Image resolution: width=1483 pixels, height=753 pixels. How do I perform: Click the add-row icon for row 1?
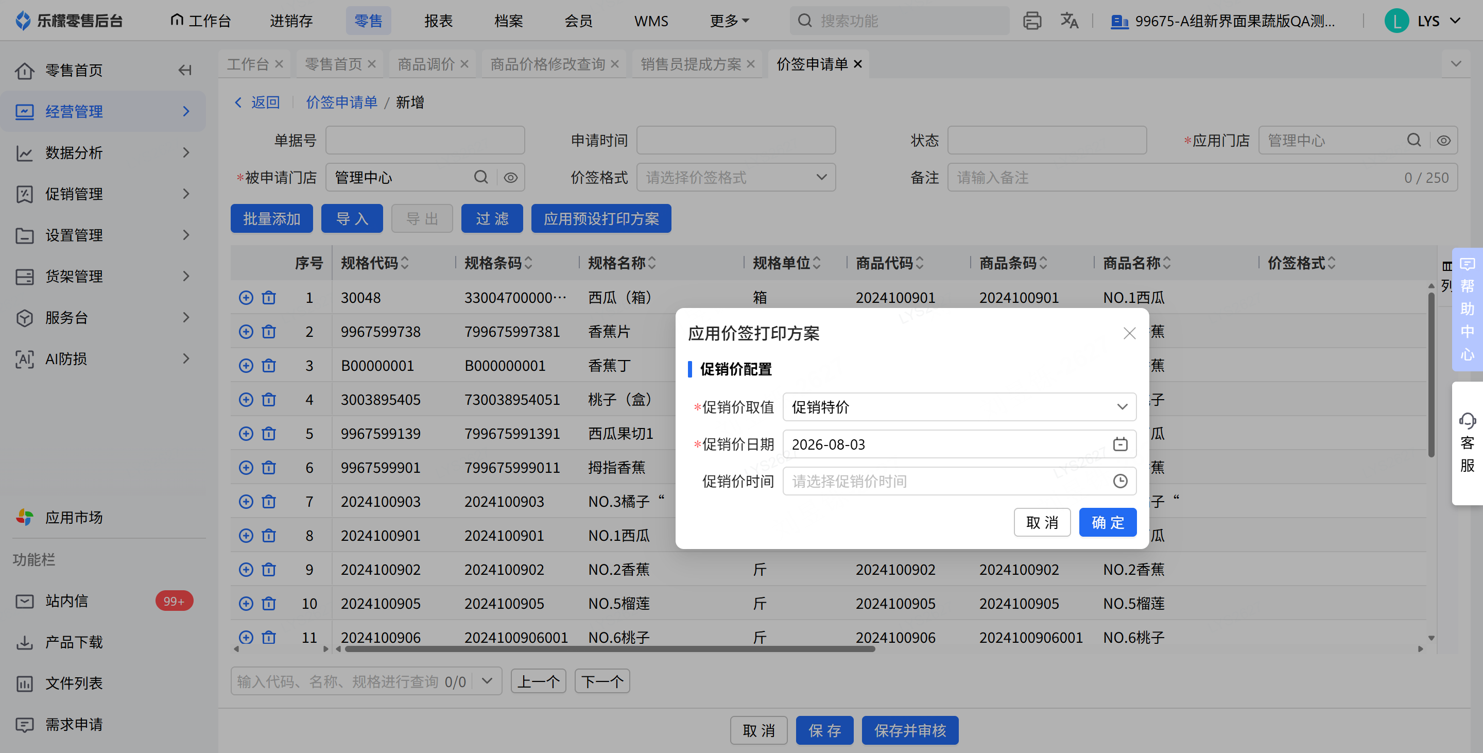pyautogui.click(x=246, y=298)
